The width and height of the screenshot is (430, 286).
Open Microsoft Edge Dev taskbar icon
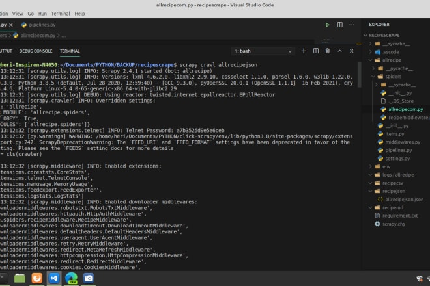tap(71, 278)
